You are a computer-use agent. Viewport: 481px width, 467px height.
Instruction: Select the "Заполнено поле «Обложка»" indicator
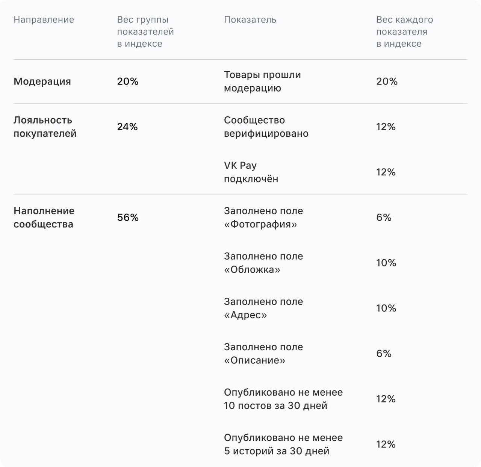coord(263,263)
